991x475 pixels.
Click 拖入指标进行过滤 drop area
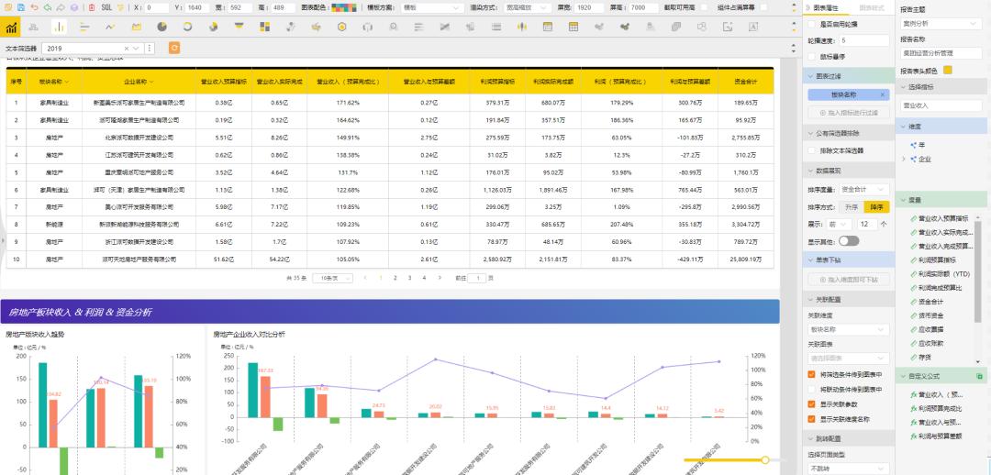click(848, 113)
